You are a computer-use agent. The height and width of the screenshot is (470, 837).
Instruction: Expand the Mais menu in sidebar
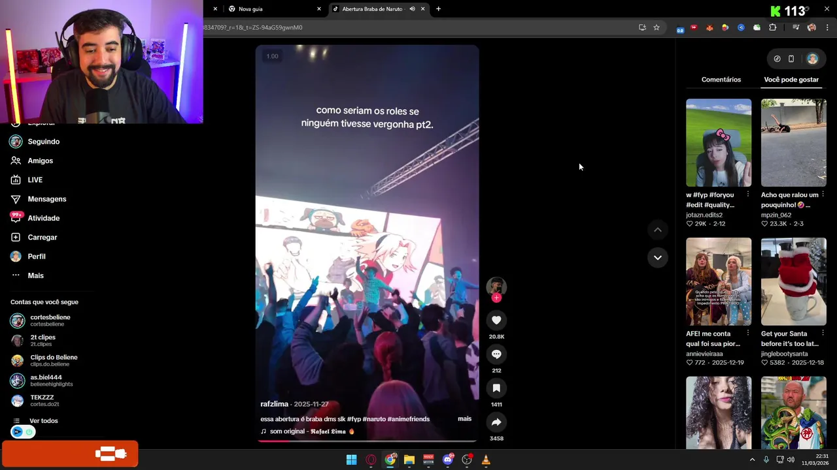tap(27, 275)
